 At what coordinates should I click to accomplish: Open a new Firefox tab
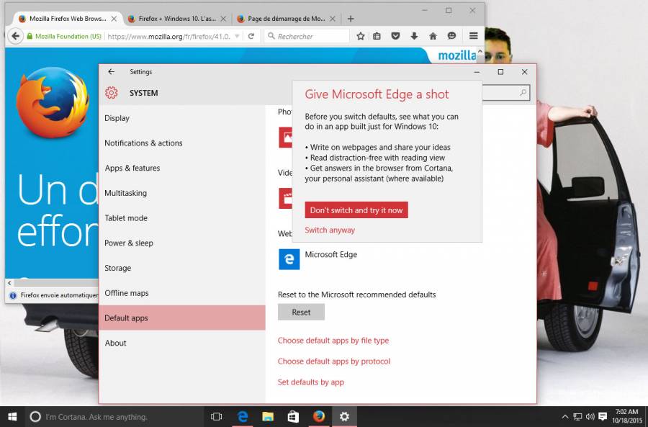point(351,19)
